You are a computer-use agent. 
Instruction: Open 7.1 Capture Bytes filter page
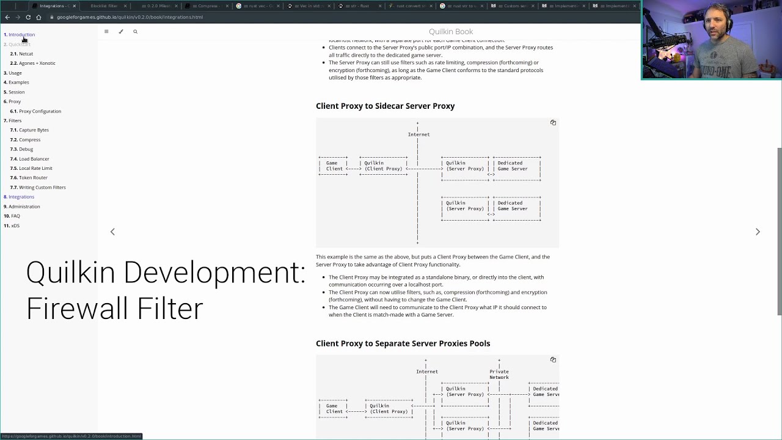pos(29,130)
